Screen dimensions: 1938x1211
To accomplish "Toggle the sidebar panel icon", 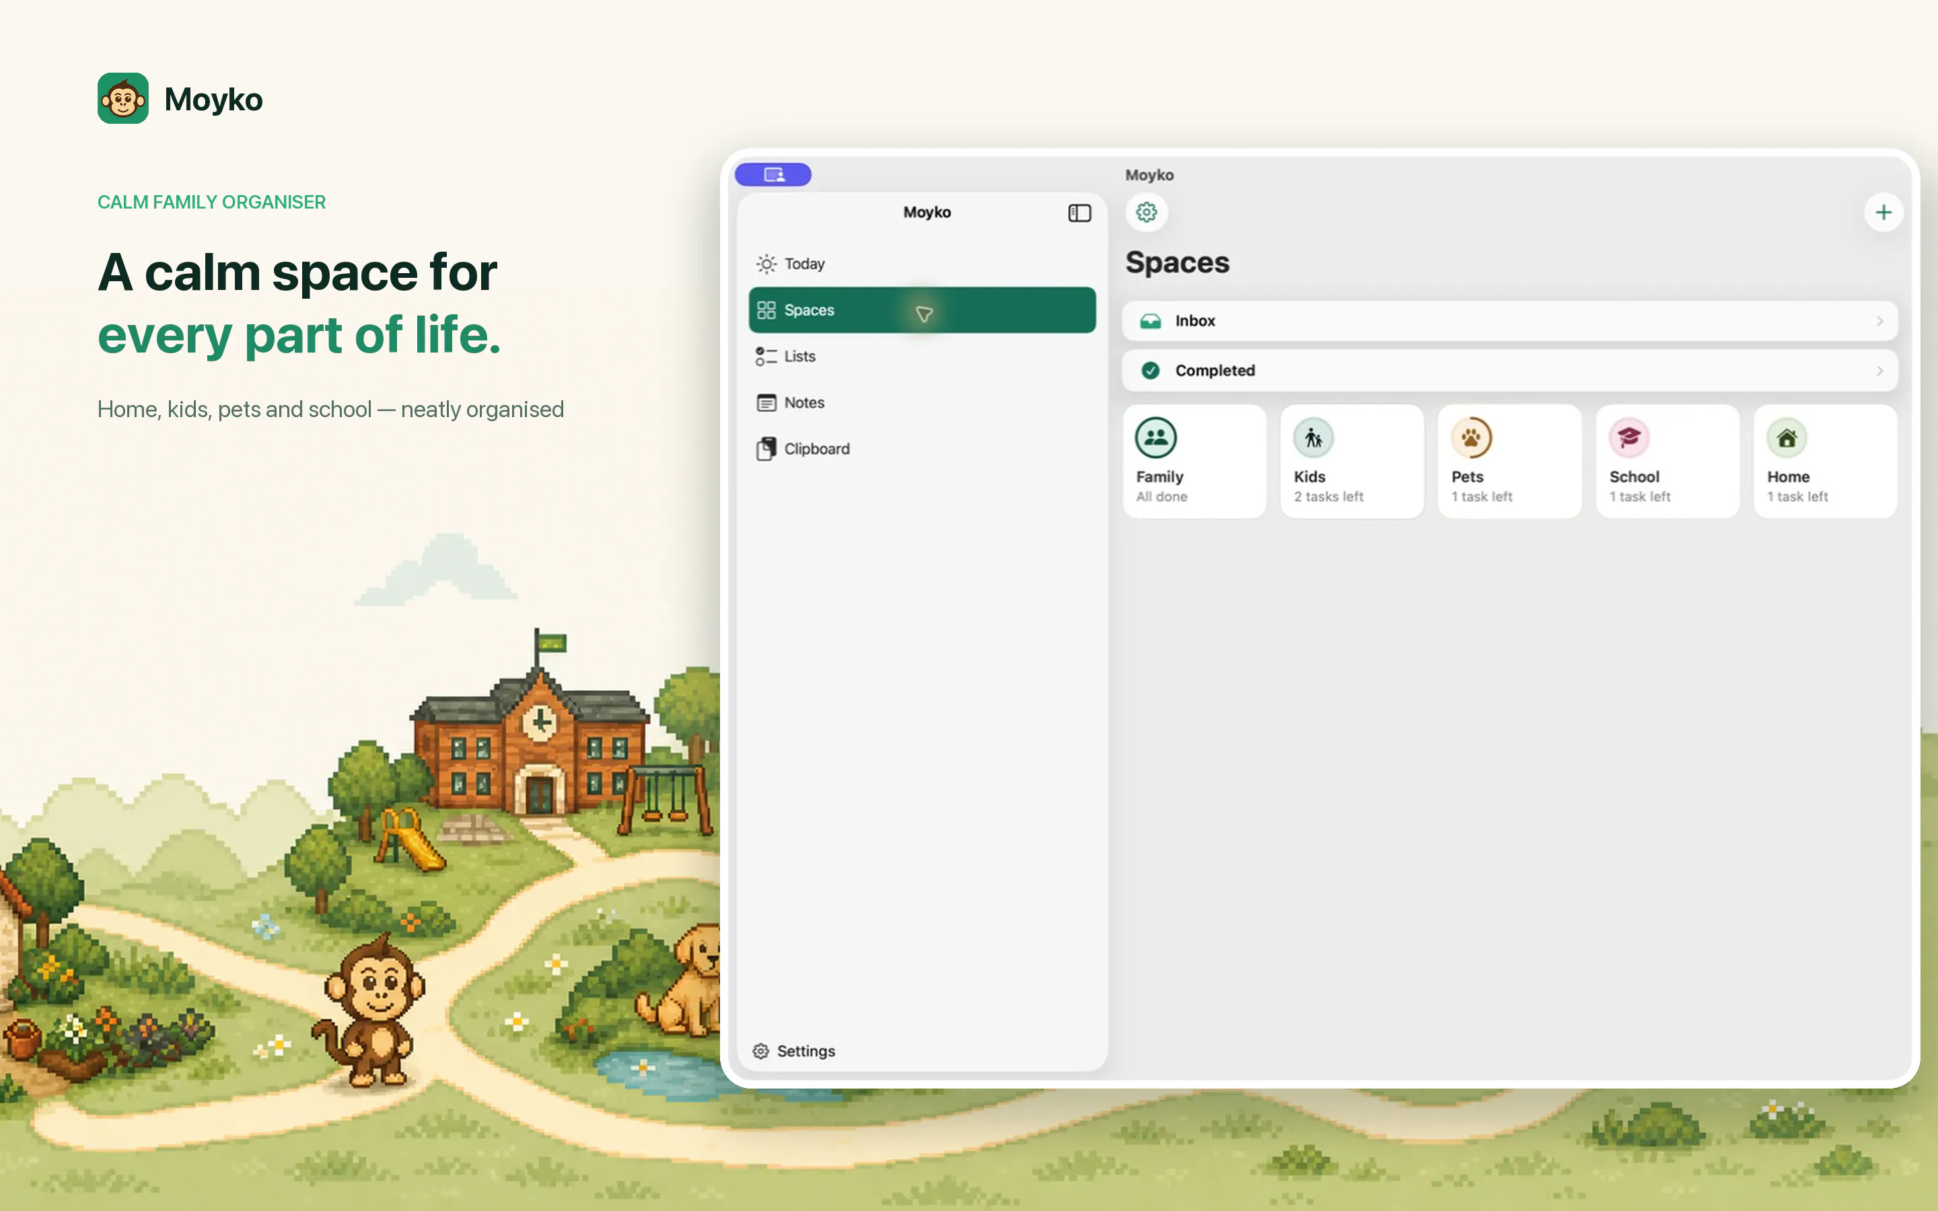I will pos(1079,213).
